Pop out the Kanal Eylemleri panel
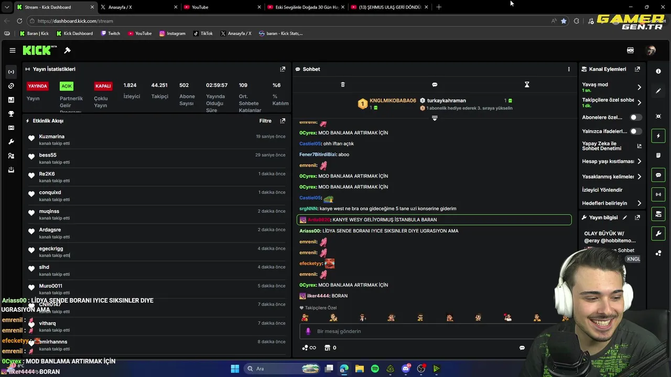This screenshot has width=671, height=377. point(637,69)
